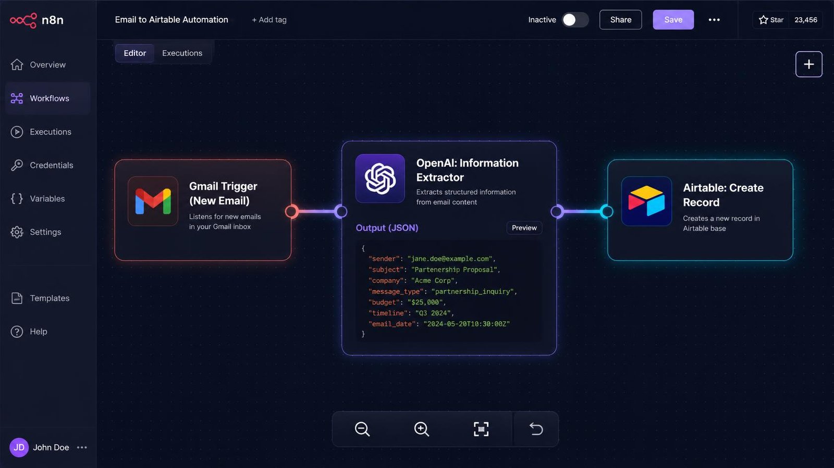Click the Credentials key icon
Image resolution: width=834 pixels, height=468 pixels.
click(17, 165)
